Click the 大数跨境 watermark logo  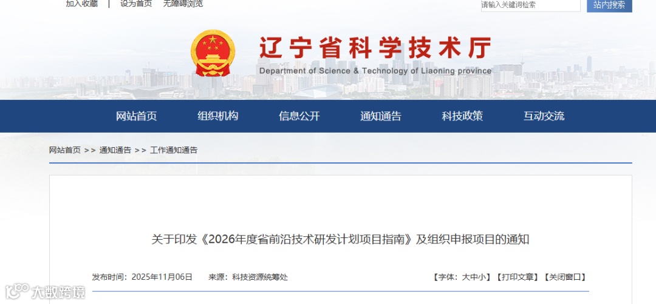(x=46, y=291)
